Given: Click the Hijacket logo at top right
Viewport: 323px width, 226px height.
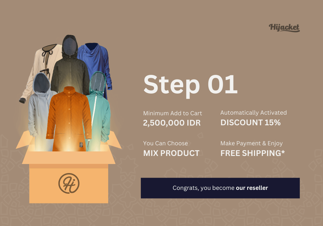Looking at the screenshot, I should point(284,27).
